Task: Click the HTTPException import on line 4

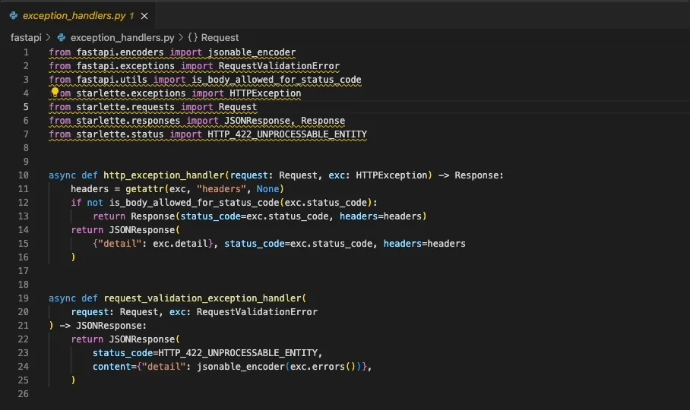Action: tap(265, 93)
